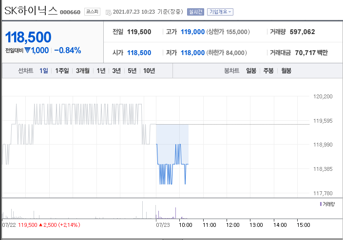The height and width of the screenshot is (240, 343).
Task: Click the 상한가 155,000 text
Action: 228,32
